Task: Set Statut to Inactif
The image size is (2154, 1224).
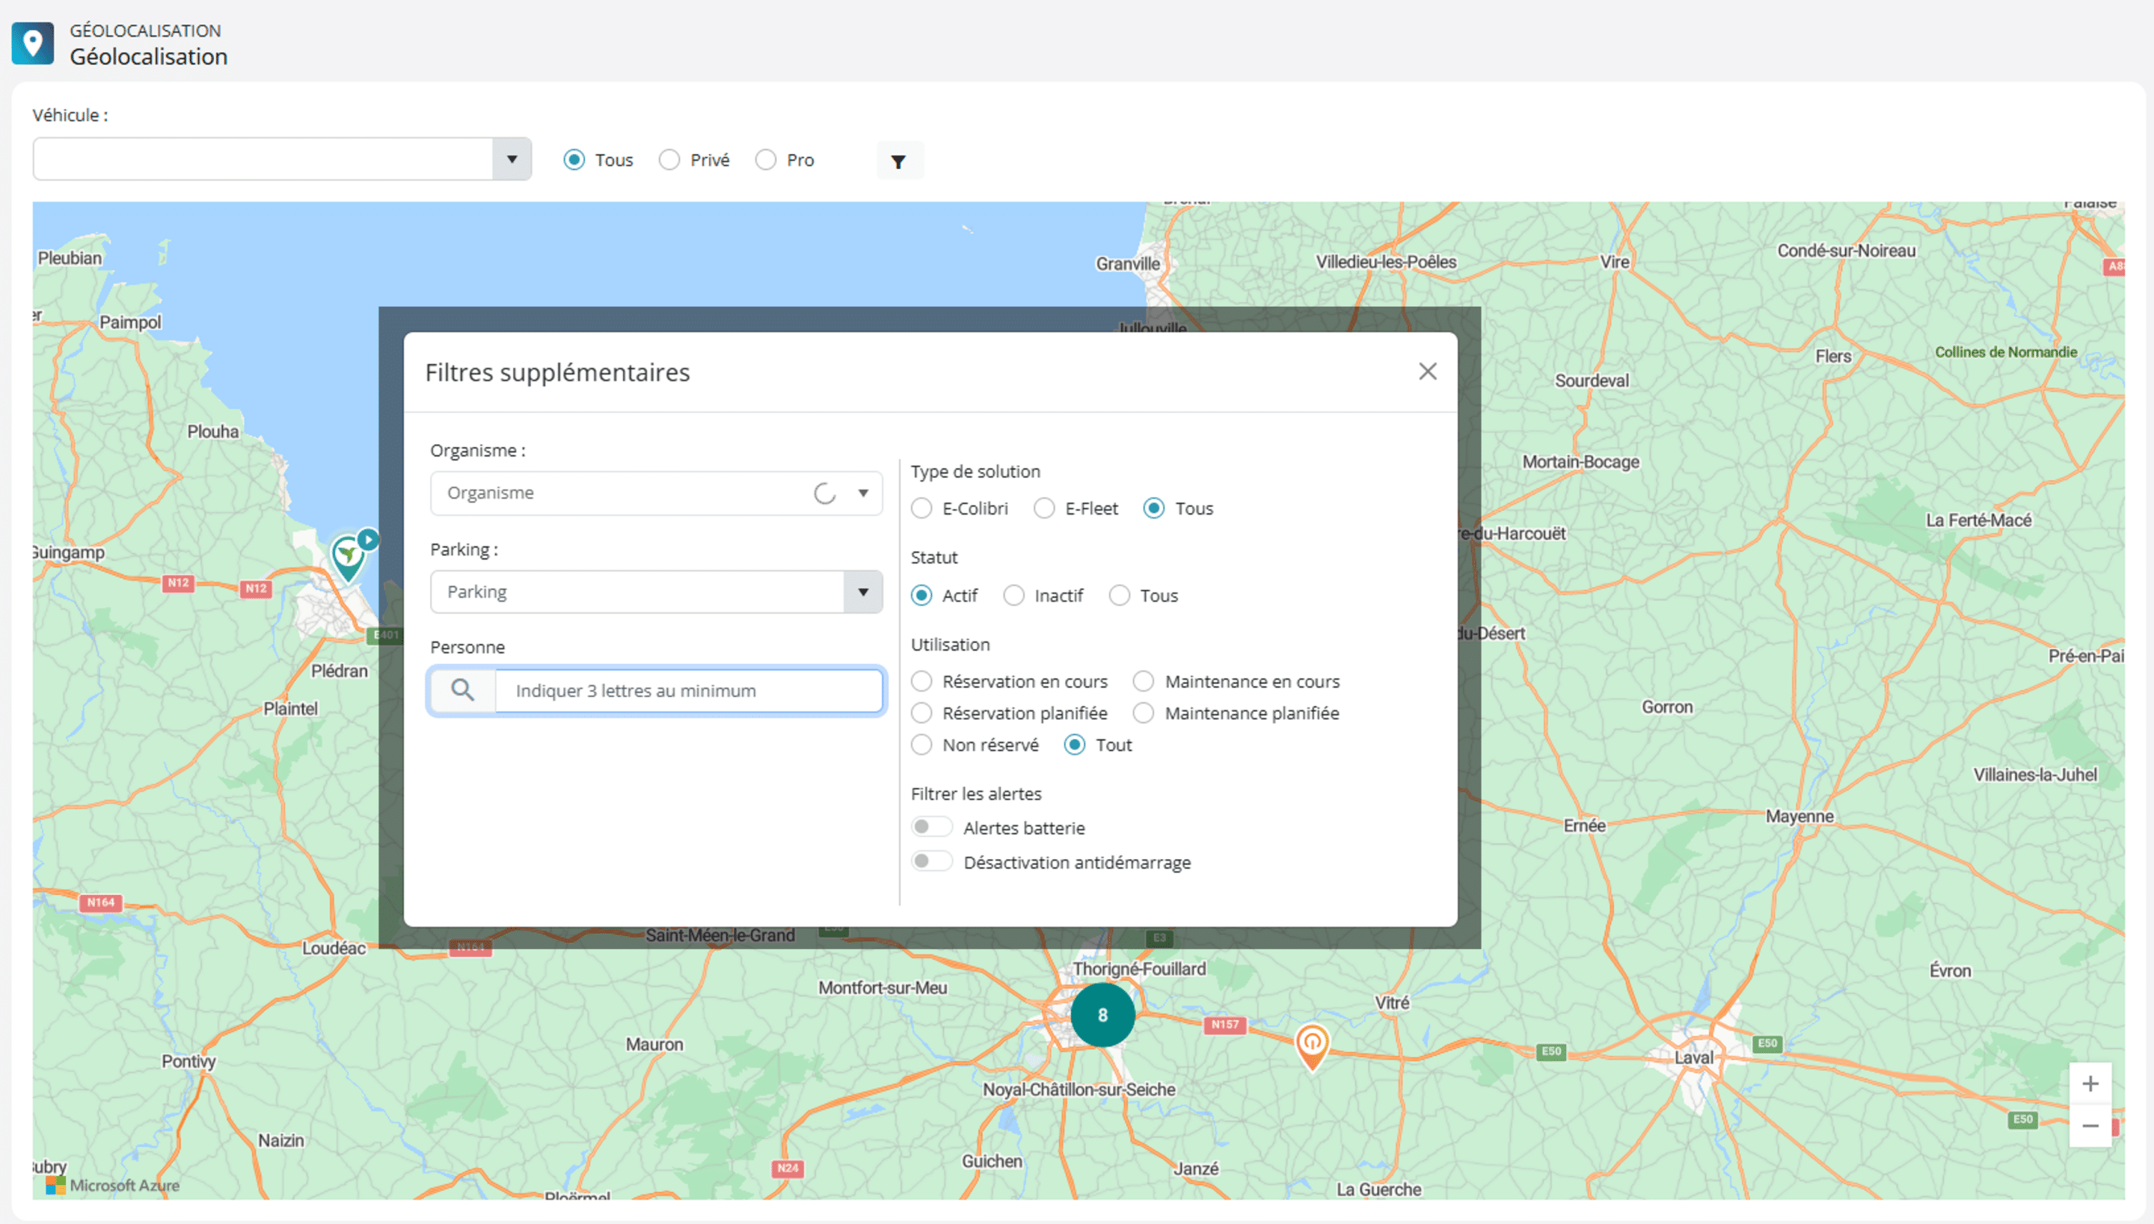Action: (1014, 596)
